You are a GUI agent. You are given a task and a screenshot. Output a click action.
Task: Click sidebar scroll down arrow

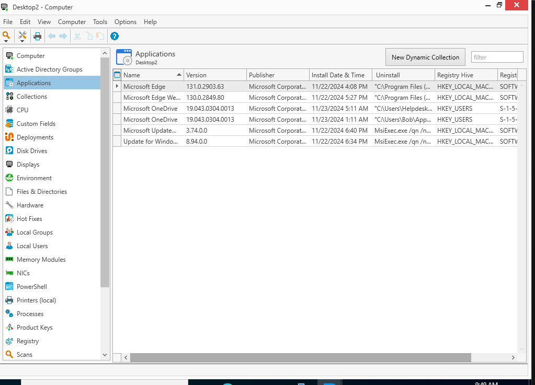click(105, 355)
